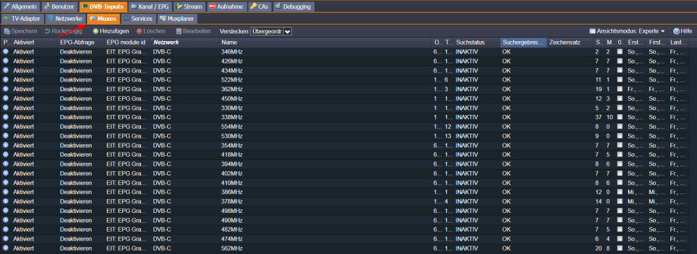The width and height of the screenshot is (697, 254).
Task: Click the play icon for 394MHz row
Action: point(6,164)
